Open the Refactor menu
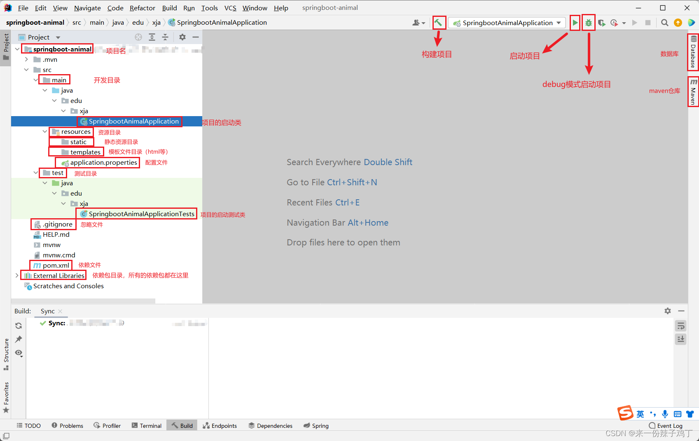This screenshot has width=699, height=441. coord(142,8)
